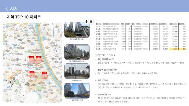
Task: Select the red 6위 map marker label
Action: pyautogui.click(x=45, y=73)
